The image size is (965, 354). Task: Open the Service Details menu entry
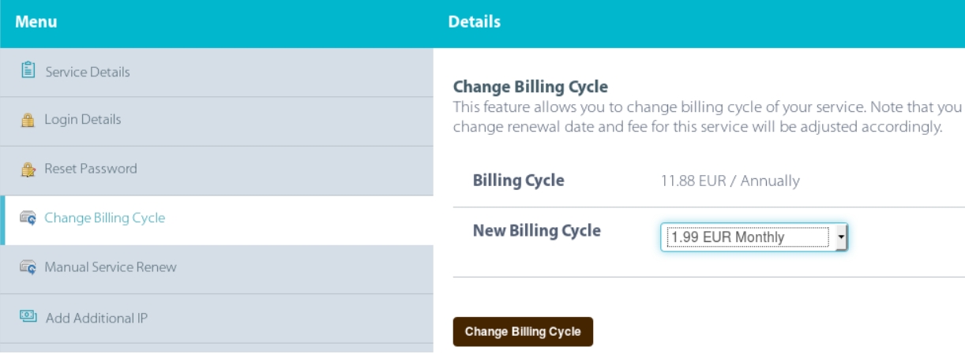88,72
